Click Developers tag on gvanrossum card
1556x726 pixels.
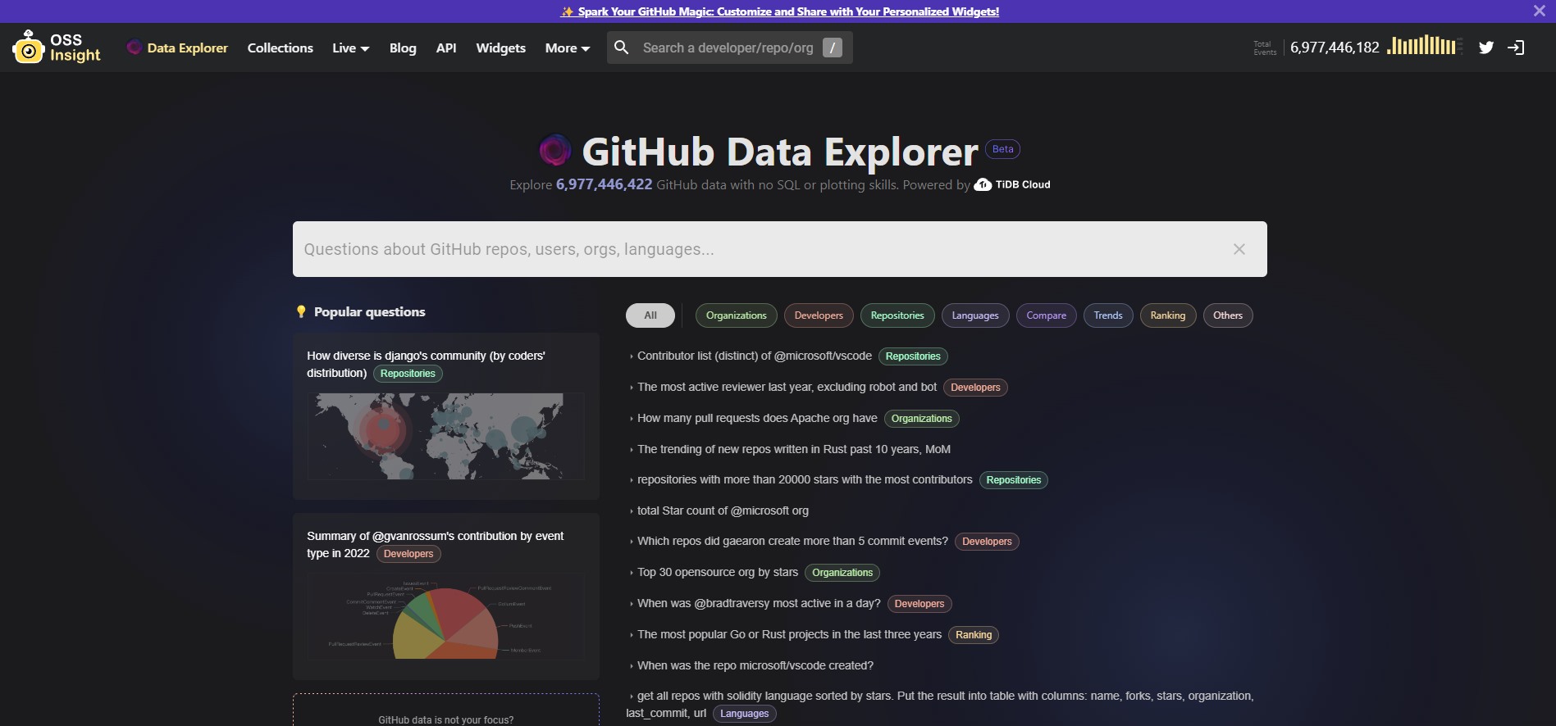(x=408, y=554)
